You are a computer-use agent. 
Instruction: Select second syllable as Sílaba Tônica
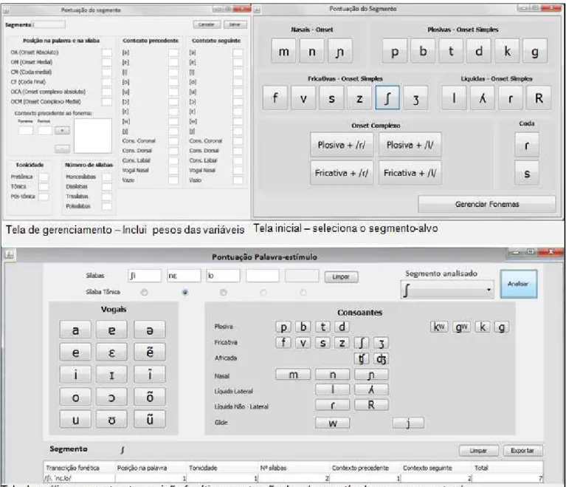185,292
